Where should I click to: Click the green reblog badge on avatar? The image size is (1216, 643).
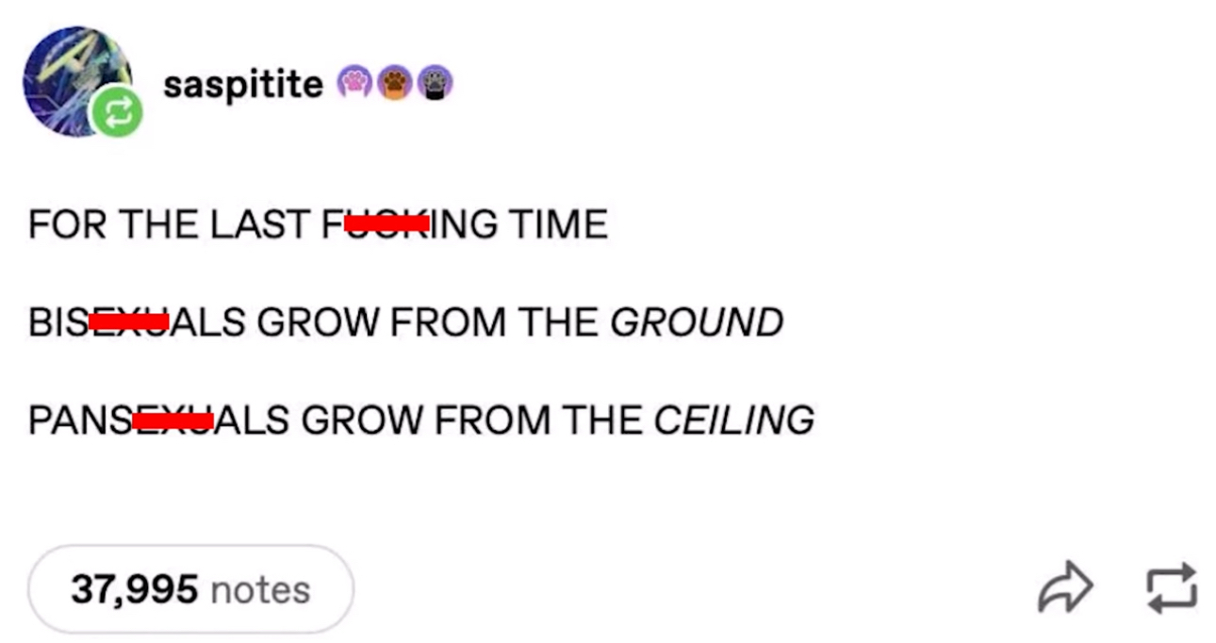coord(117,113)
